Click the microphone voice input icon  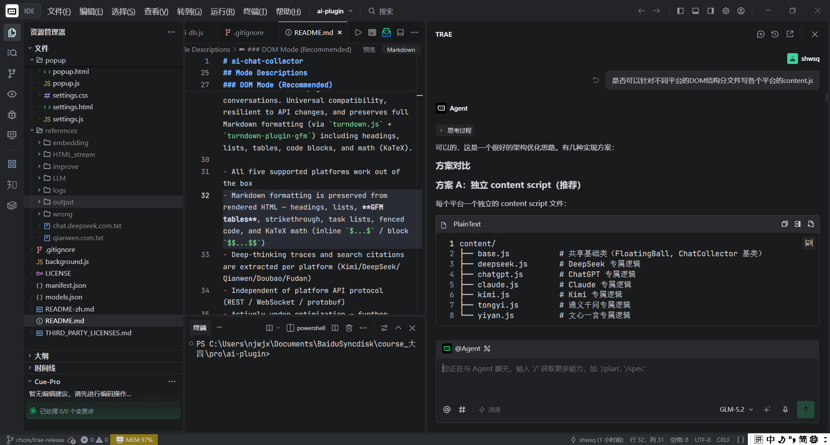coord(785,410)
